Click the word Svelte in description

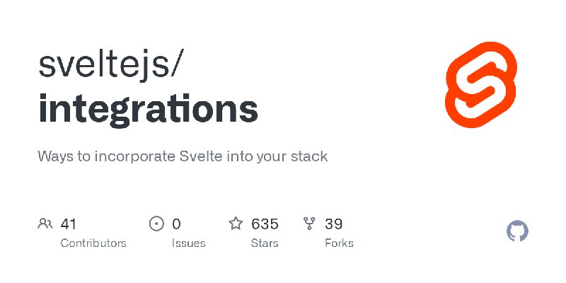[201, 156]
